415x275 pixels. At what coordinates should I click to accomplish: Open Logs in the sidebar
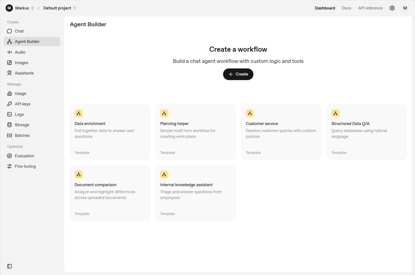[x=19, y=114]
